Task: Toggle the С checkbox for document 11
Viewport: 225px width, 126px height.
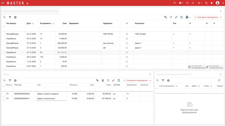Action: [x=127, y=34]
